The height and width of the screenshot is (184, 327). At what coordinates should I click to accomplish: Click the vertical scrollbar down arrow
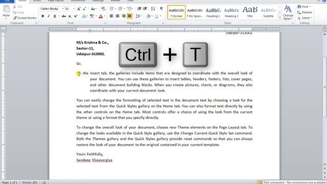[325, 165]
